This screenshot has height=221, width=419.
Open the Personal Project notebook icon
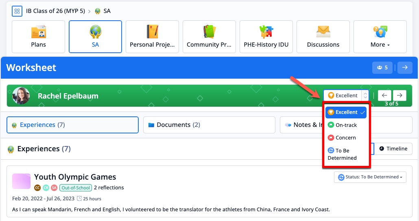click(x=152, y=32)
